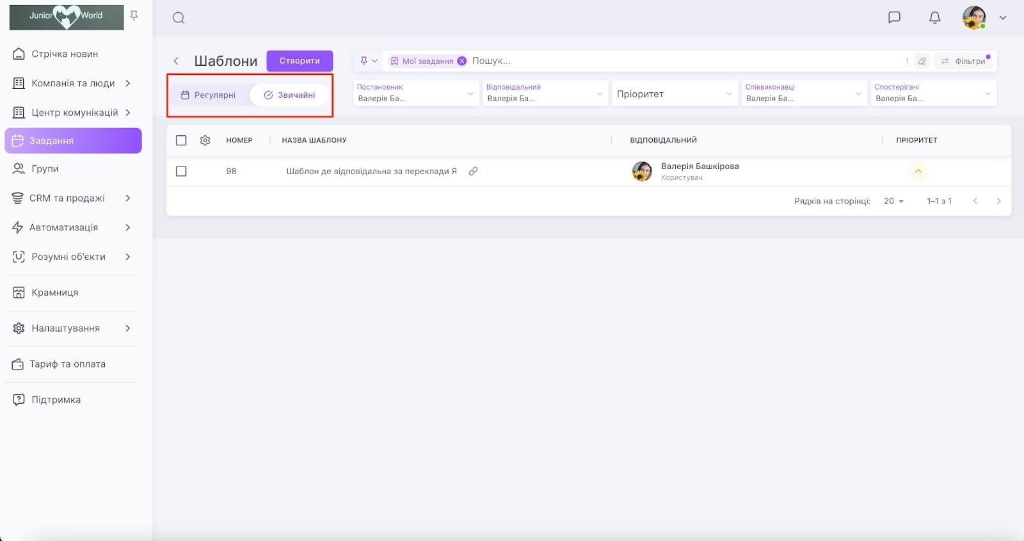1024x541 pixels.
Task: Click the Створити button
Action: (300, 61)
